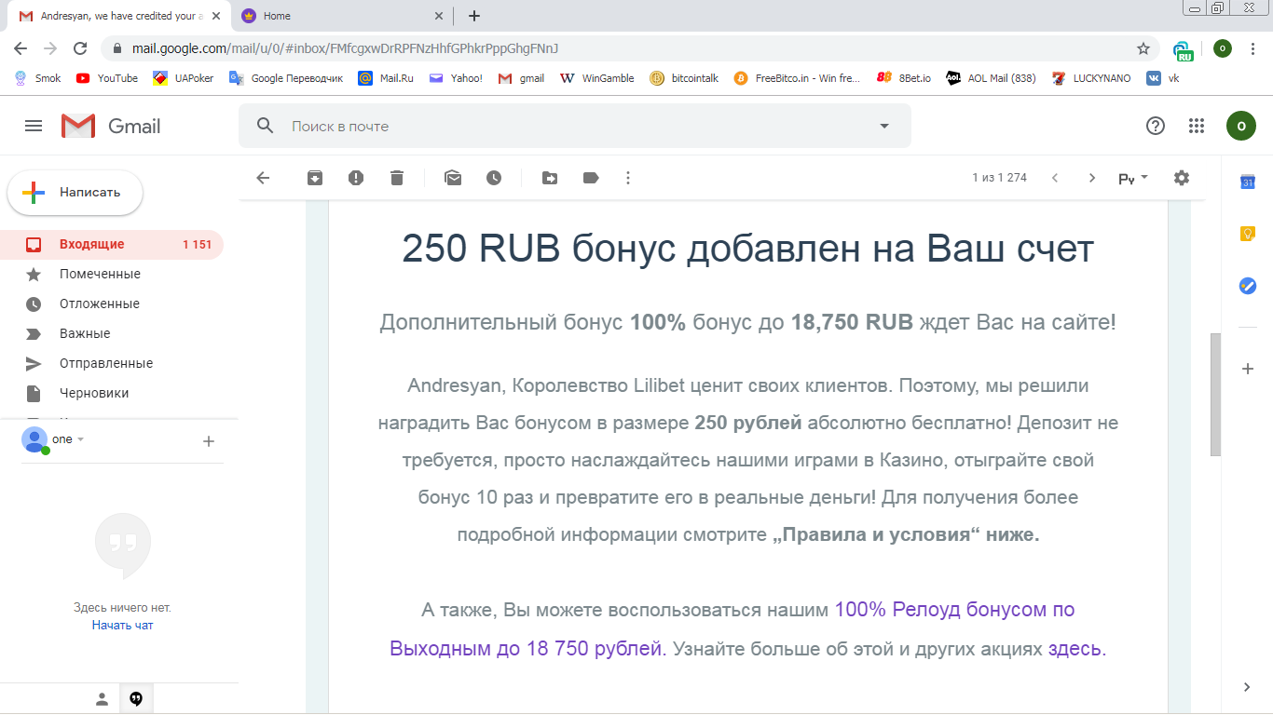Screen dimensions: 1273x715
Task: Archive this email
Action: tap(315, 178)
